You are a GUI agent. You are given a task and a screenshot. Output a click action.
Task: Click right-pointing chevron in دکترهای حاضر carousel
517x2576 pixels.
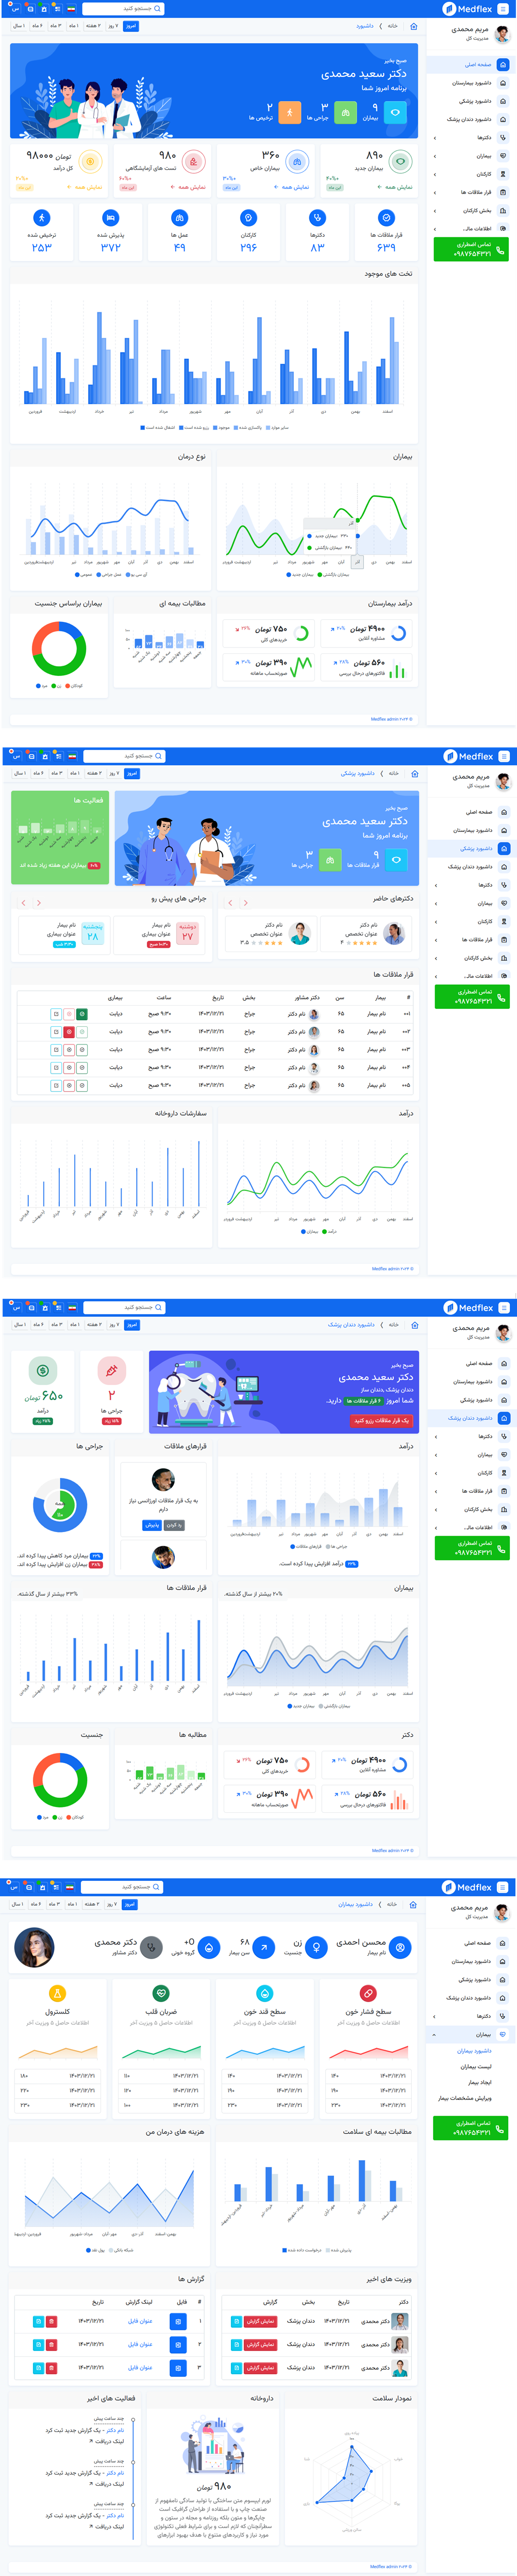[245, 903]
